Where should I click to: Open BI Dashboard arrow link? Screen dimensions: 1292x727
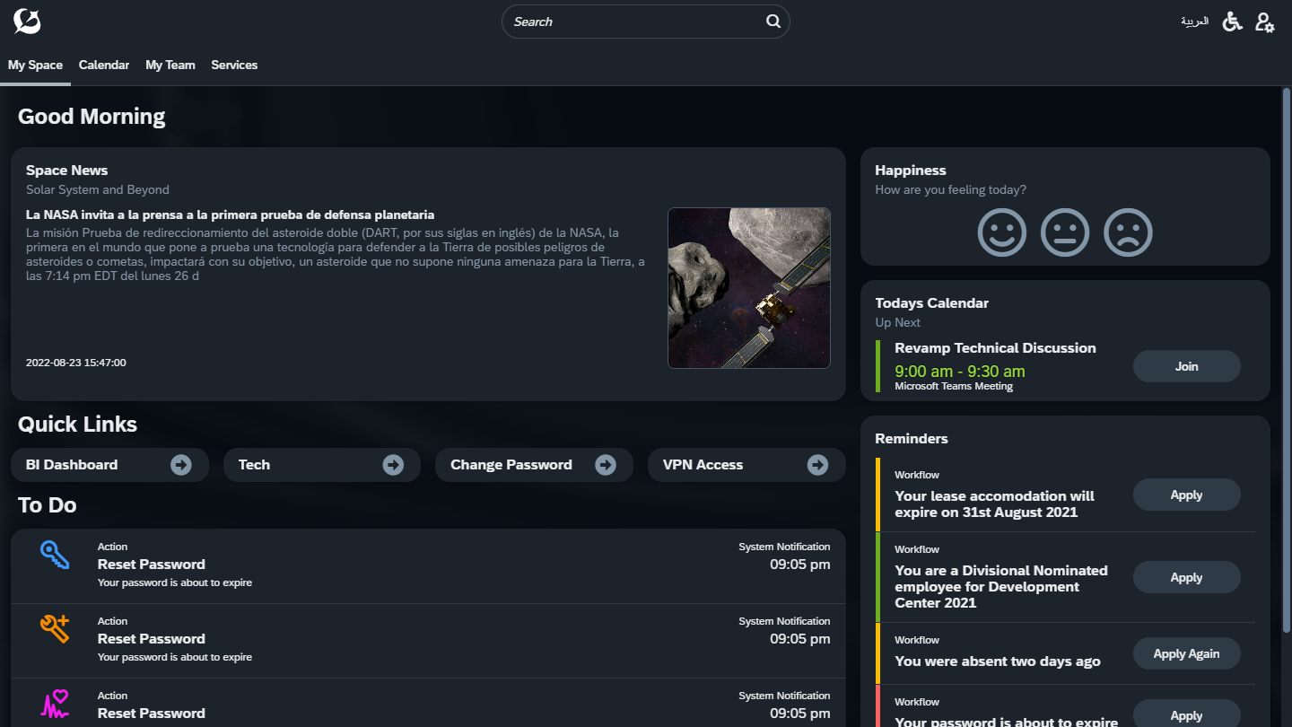click(x=181, y=465)
